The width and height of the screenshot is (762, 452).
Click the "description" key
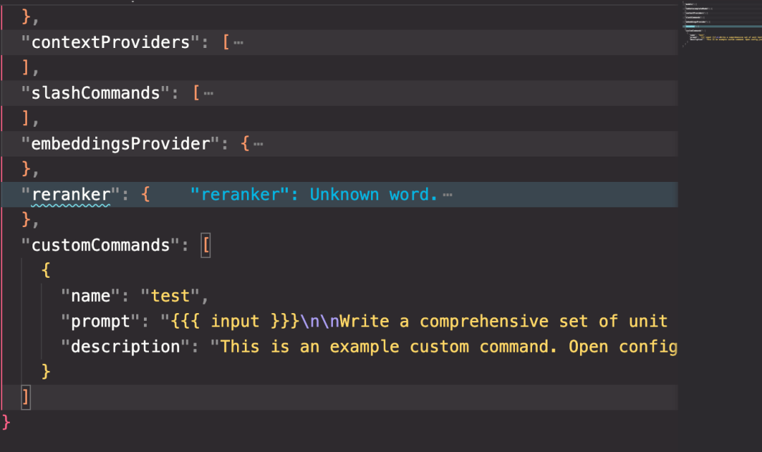[x=125, y=347]
